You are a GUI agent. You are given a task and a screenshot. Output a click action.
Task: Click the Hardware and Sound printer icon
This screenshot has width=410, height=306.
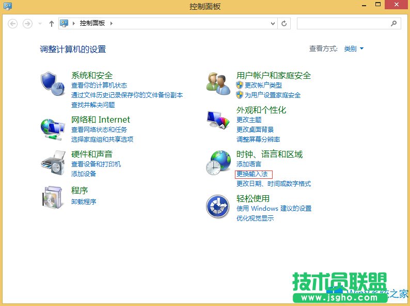click(52, 163)
